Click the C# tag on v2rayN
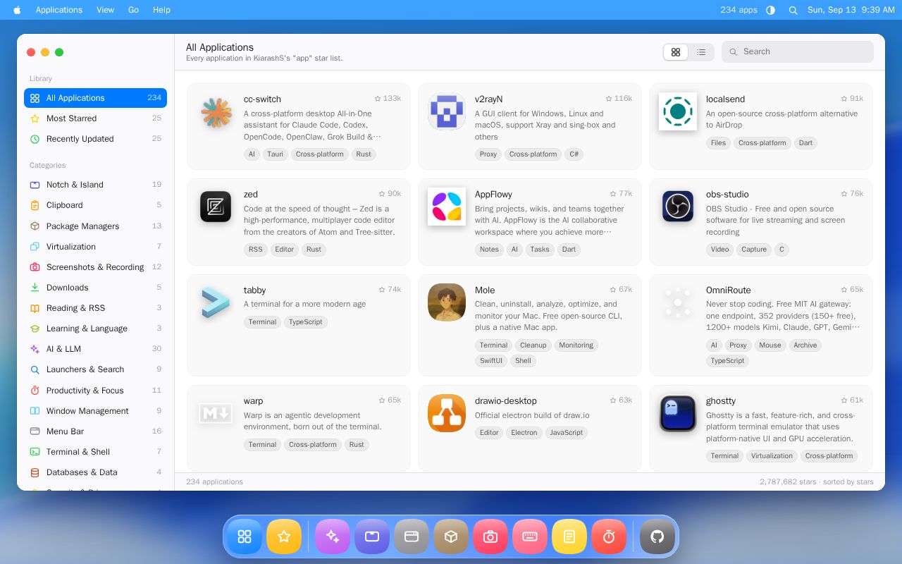The width and height of the screenshot is (902, 564). pyautogui.click(x=574, y=154)
